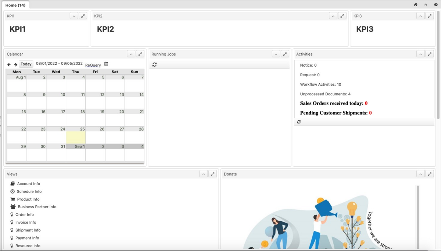
Task: Collapse all panels using top chevron
Action: [x=426, y=5]
